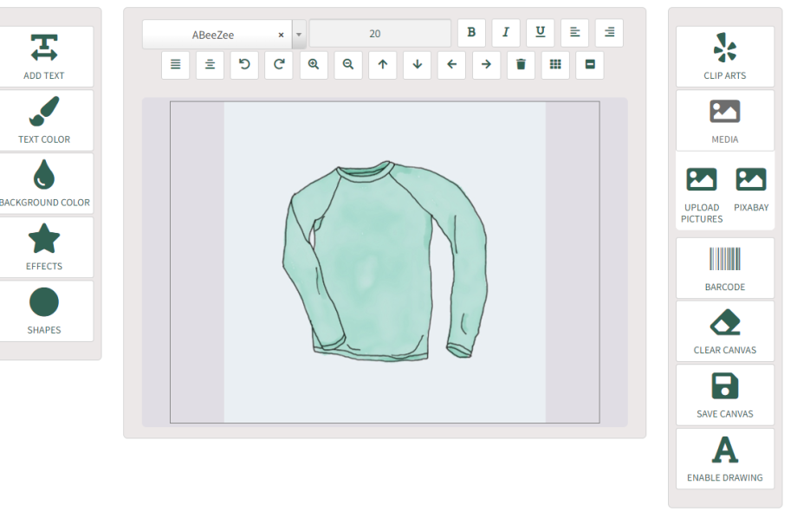797x511 pixels.
Task: Select the Pixabay image source
Action: [751, 190]
